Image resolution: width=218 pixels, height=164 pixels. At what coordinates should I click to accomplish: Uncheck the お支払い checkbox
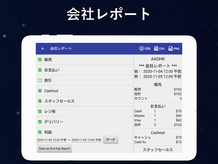coord(40,70)
